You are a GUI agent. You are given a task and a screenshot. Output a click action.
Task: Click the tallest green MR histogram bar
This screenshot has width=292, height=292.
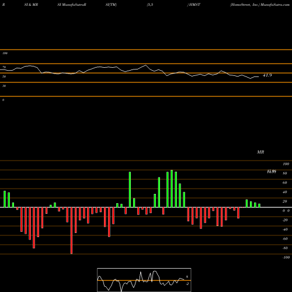(x=172, y=189)
